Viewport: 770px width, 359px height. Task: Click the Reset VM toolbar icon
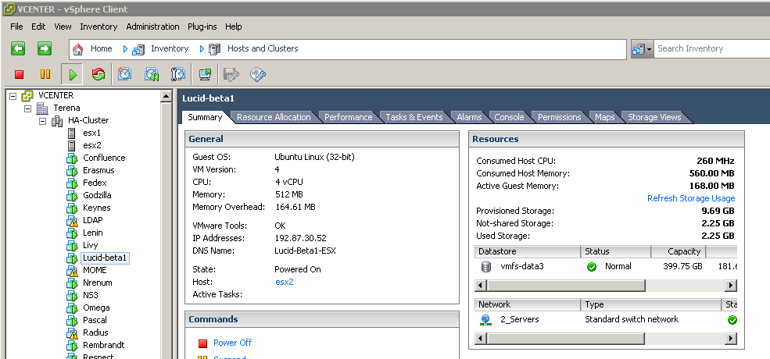click(98, 75)
